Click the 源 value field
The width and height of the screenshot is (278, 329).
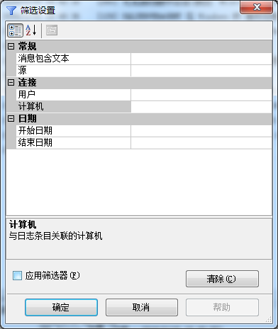[x=201, y=71]
